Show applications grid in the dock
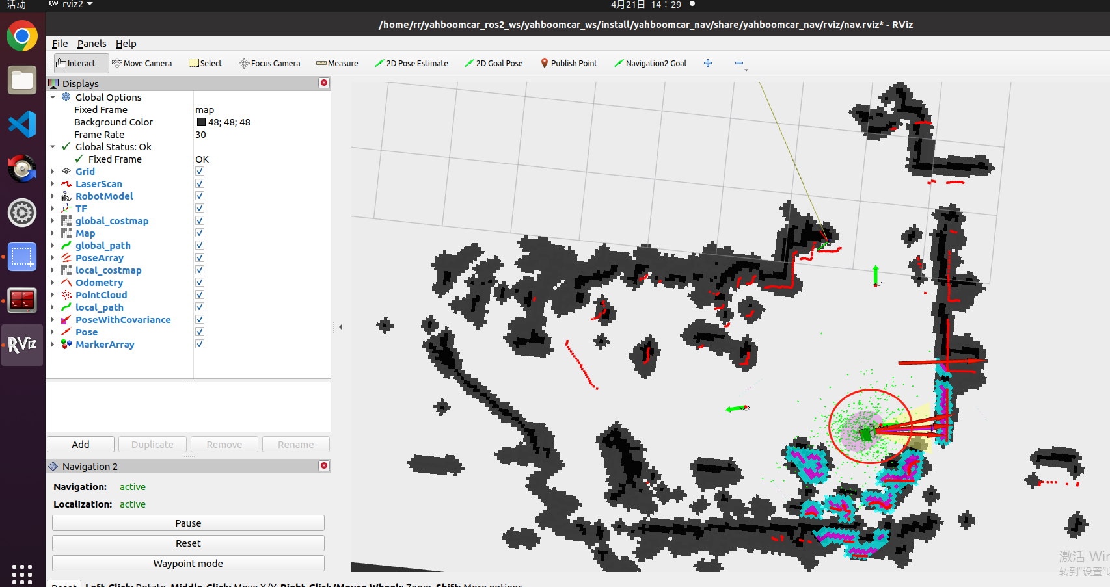The height and width of the screenshot is (587, 1110). (22, 574)
